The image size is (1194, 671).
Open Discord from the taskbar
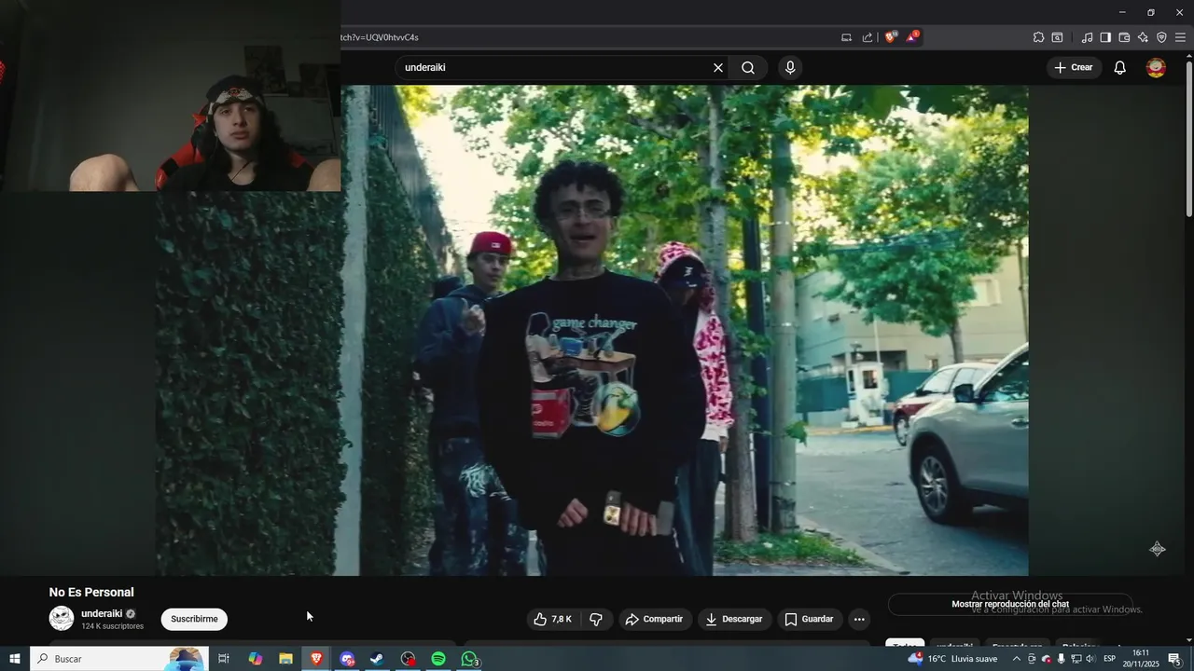(x=347, y=659)
